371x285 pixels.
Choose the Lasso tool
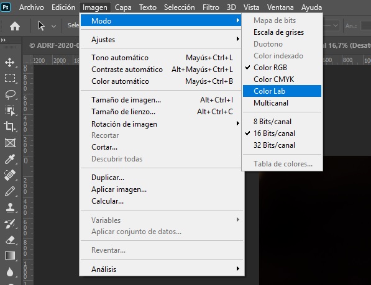coord(10,94)
